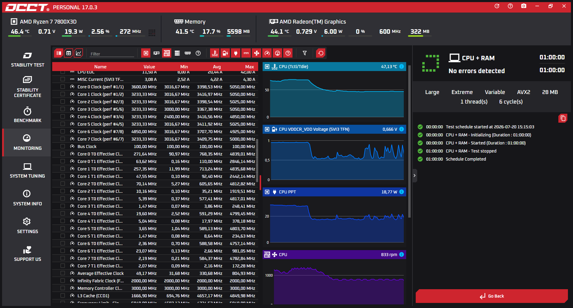573x308 pixels.
Task: Show info for CPU VDDCR_VDD Voltage graph
Action: [x=402, y=129]
